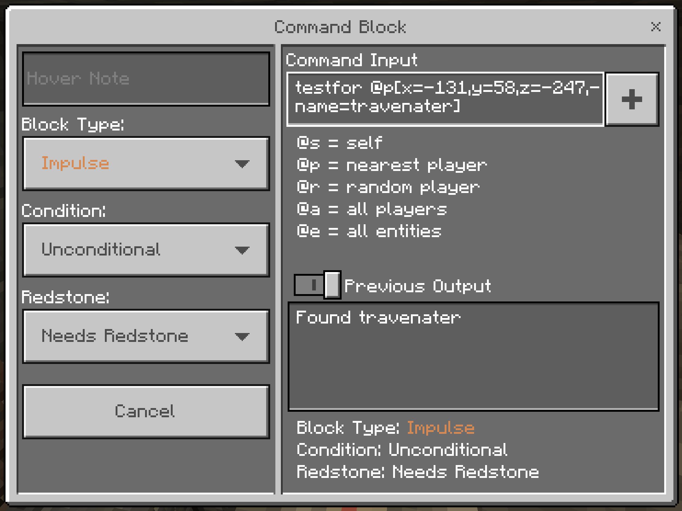Screen dimensions: 682x511
Task: Toggle the Previous Output switch
Action: (317, 285)
